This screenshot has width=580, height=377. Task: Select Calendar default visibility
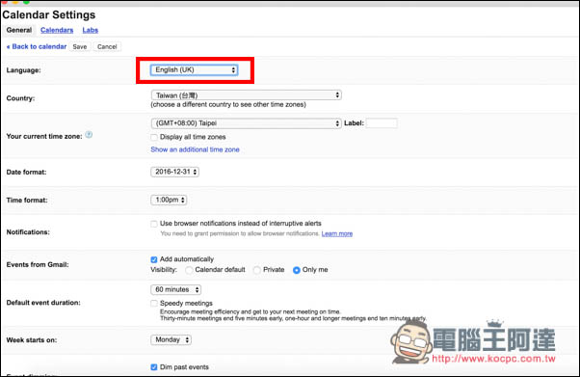[189, 270]
